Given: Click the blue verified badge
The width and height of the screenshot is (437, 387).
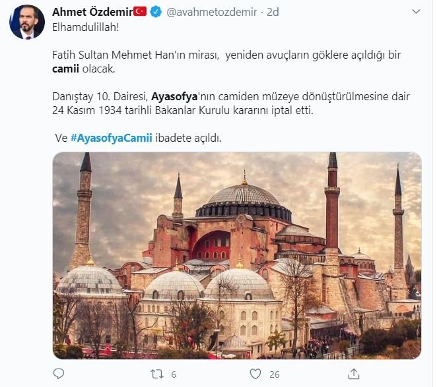Looking at the screenshot, I should tap(156, 12).
